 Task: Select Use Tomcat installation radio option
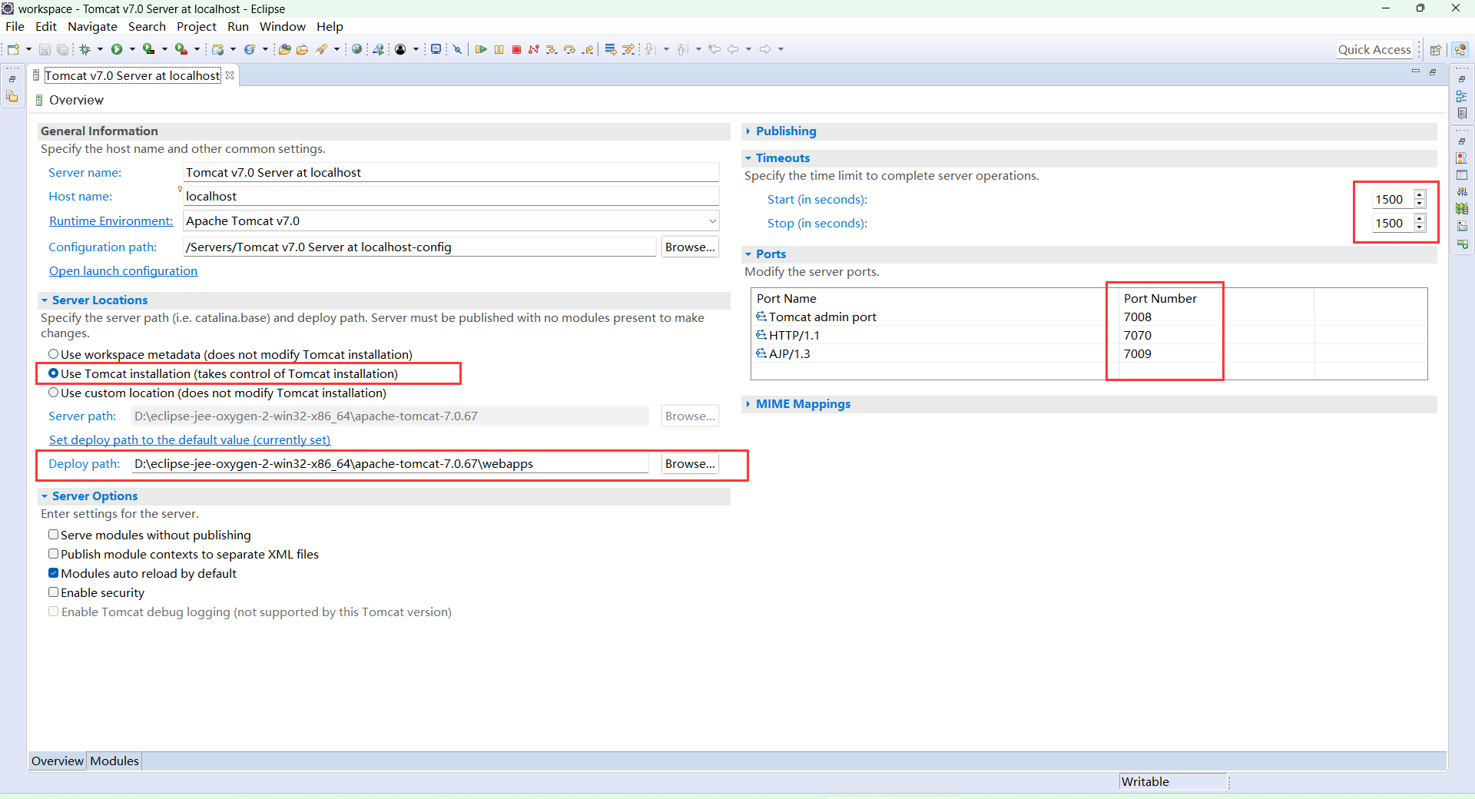tap(54, 373)
